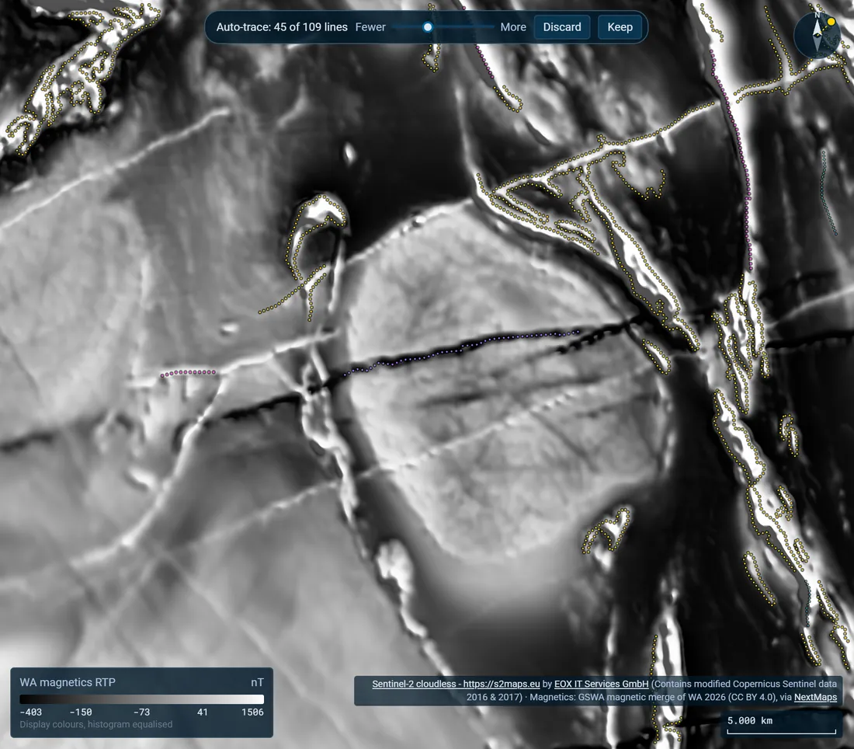Click the auto-trace line count slider handle
Image resolution: width=854 pixels, height=749 pixels.
click(428, 26)
